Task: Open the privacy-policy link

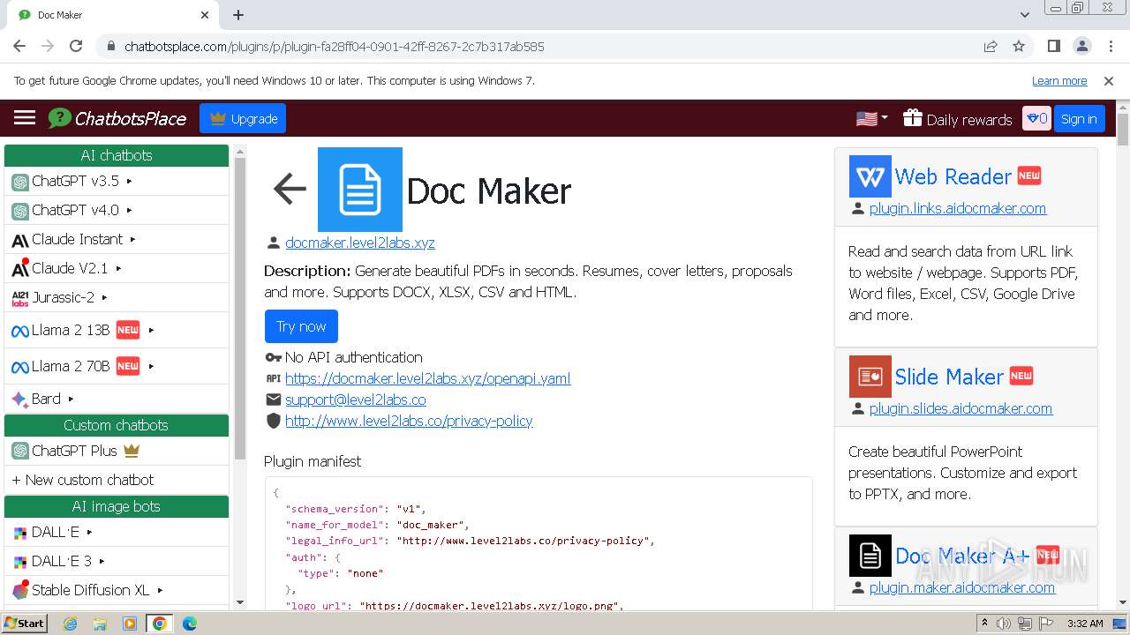Action: pyautogui.click(x=409, y=421)
